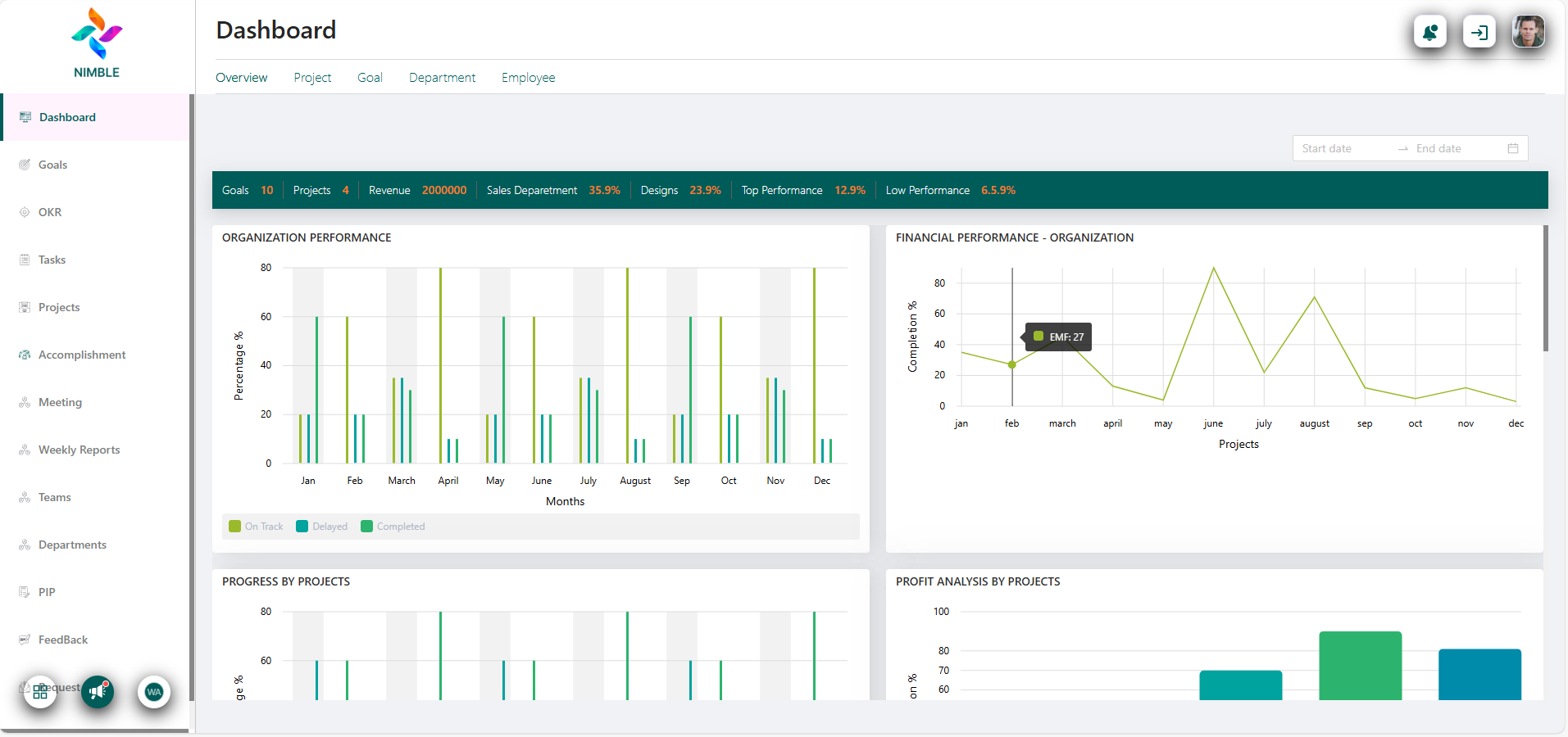This screenshot has height=737, width=1568.
Task: Open Weekly Reports in the sidebar
Action: pos(79,450)
